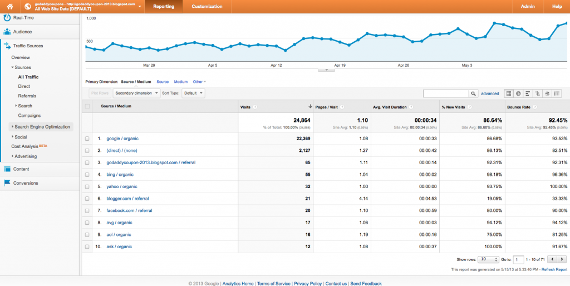570x286 pixels.
Task: Open the Direct traffic report
Action: click(24, 86)
